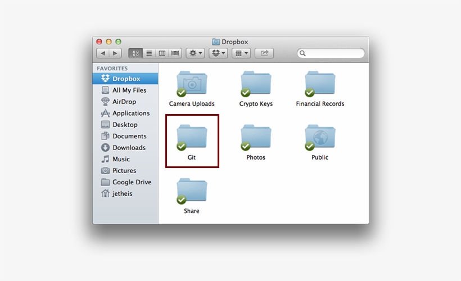
Task: Select the Camera Uploads folder icon
Action: point(192,84)
